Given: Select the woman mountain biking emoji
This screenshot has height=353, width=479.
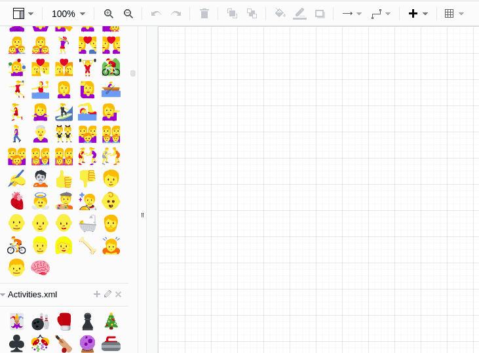Looking at the screenshot, I should [111, 67].
